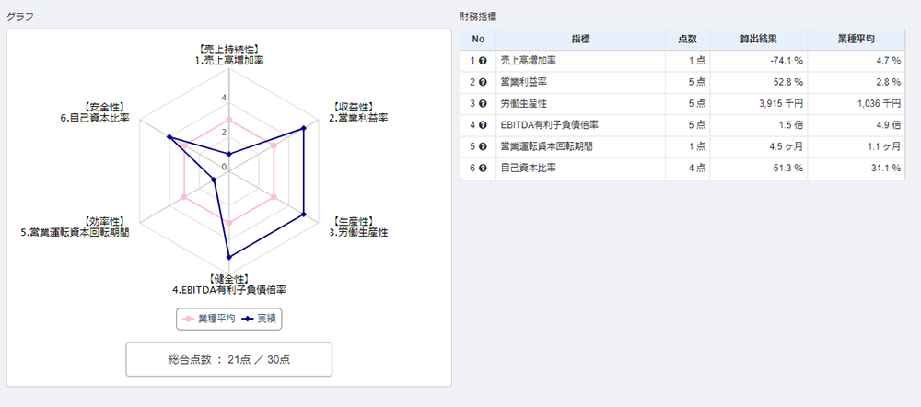Viewport: 921px width, 407px height.
Task: Click the 総合点数 21点／30点 box
Action: point(229,359)
